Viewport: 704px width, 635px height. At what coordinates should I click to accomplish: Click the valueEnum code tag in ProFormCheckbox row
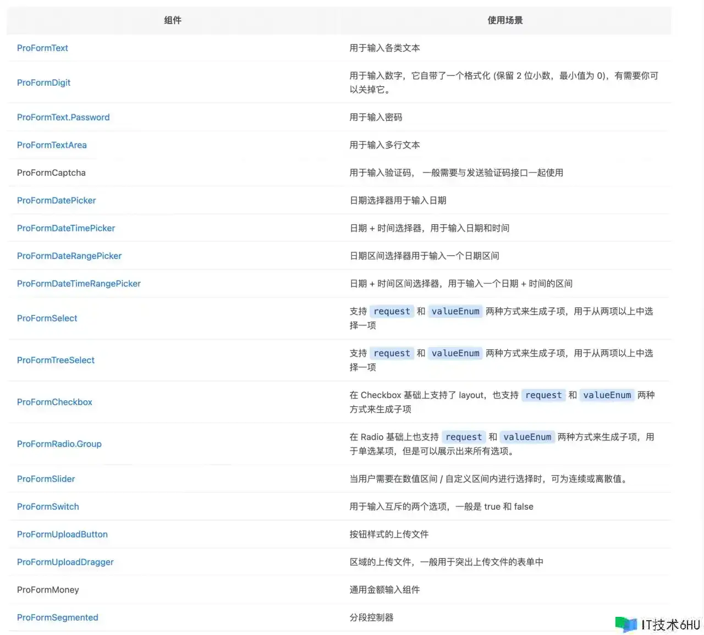(607, 395)
